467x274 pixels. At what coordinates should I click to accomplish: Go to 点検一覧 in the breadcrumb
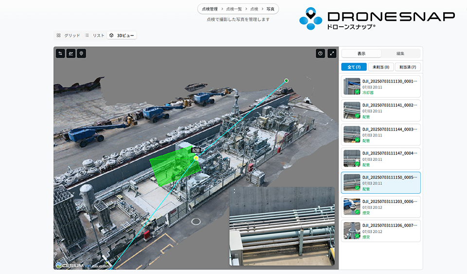pyautogui.click(x=233, y=9)
